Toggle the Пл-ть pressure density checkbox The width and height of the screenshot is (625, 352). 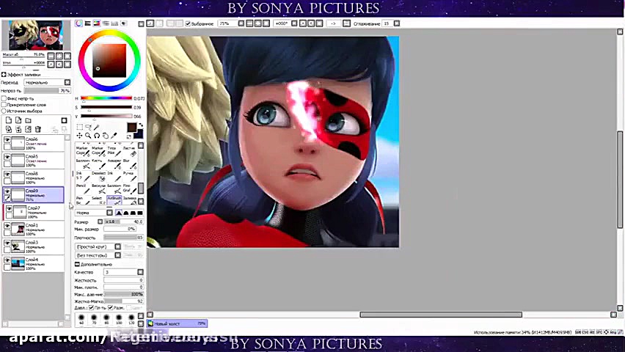click(91, 308)
